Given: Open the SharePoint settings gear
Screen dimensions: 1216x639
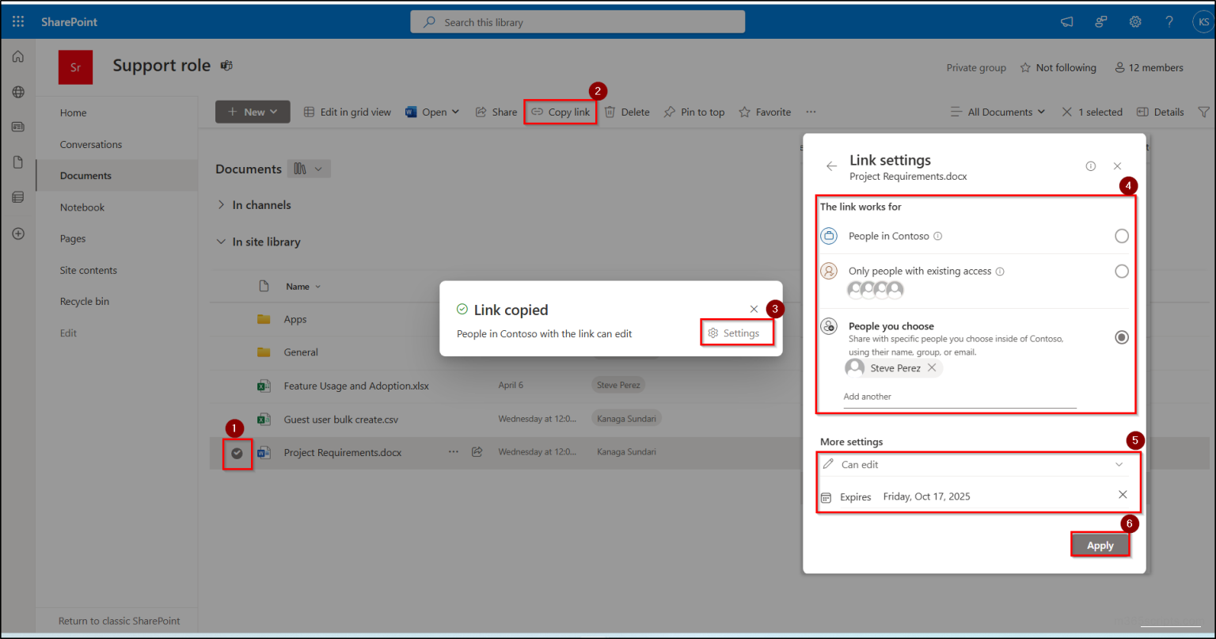Looking at the screenshot, I should tap(1135, 21).
